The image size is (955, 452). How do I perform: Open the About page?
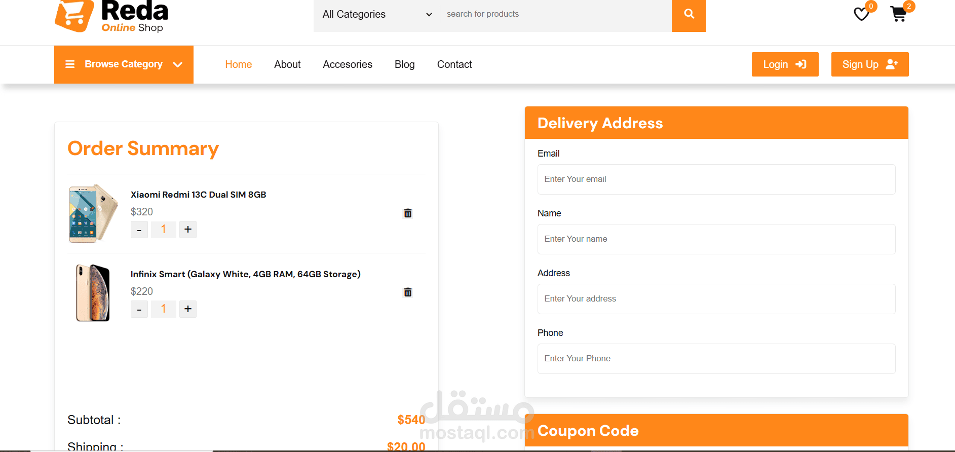tap(287, 64)
